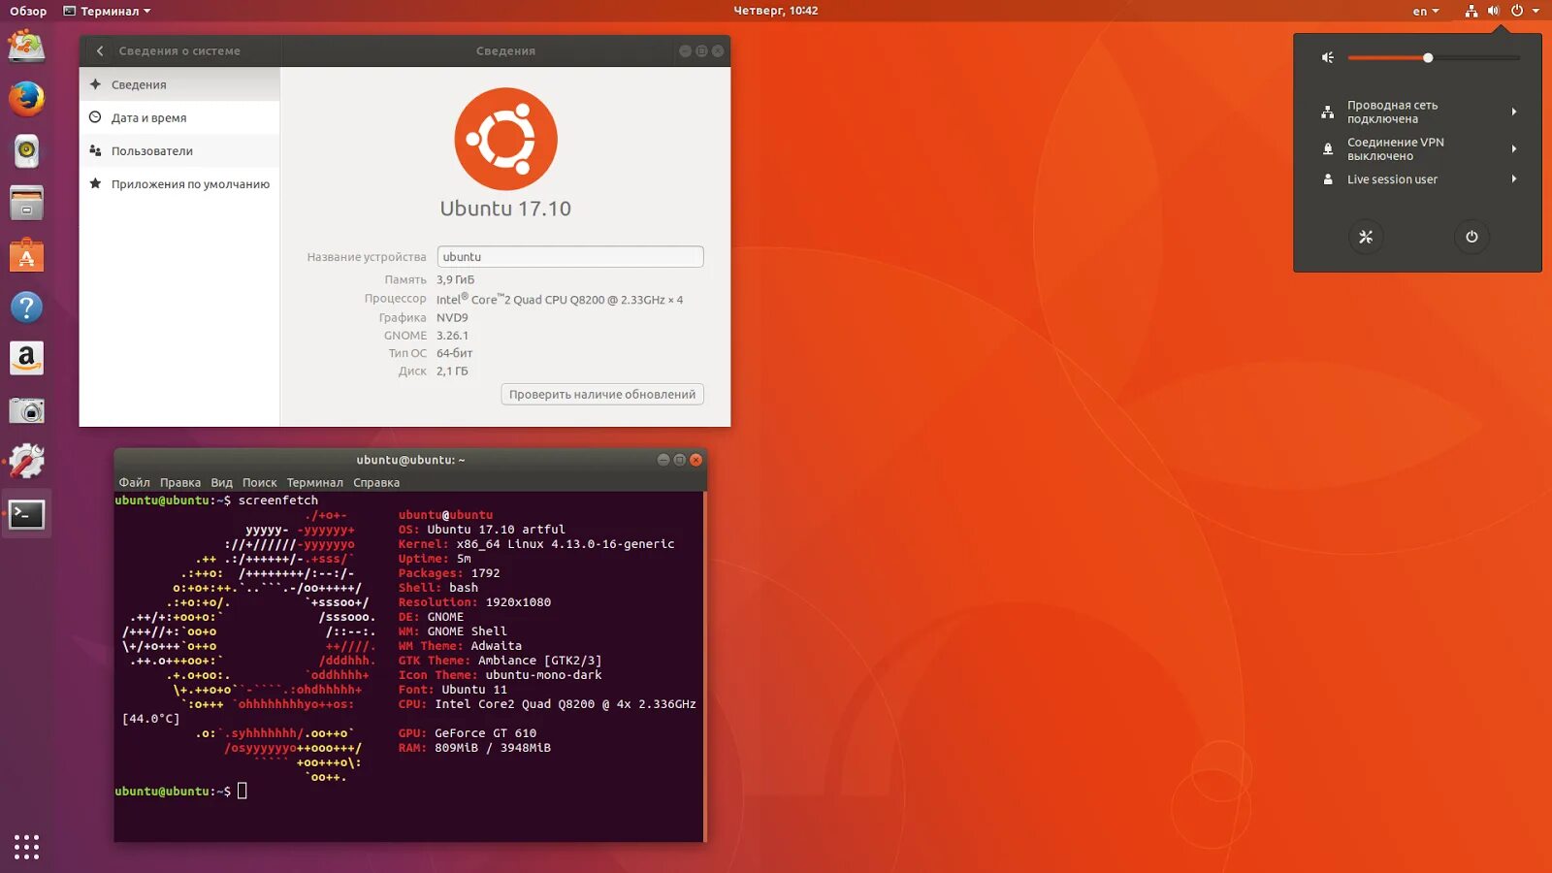Click the Ubuntu 17.10 heading under logo
Screen dimensions: 1552x873
pos(505,209)
